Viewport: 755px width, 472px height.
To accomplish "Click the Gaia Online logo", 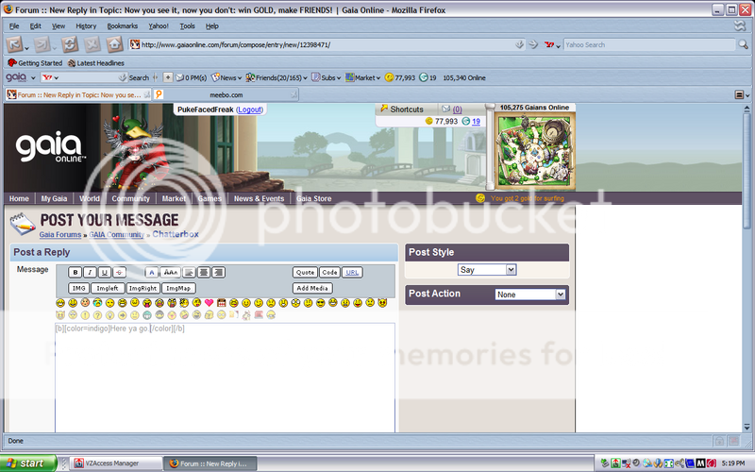I will pyautogui.click(x=51, y=147).
